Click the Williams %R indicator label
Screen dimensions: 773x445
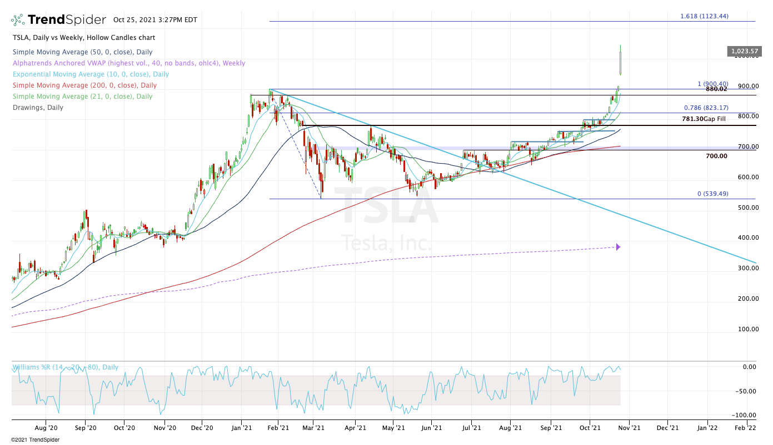coord(66,367)
